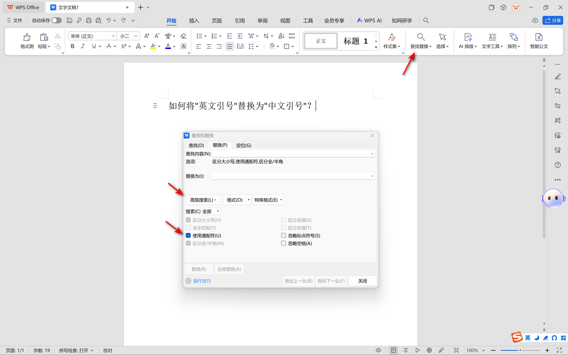Click the clear formatting eraser icon
Image resolution: width=568 pixels, height=355 pixels.
(x=183, y=36)
